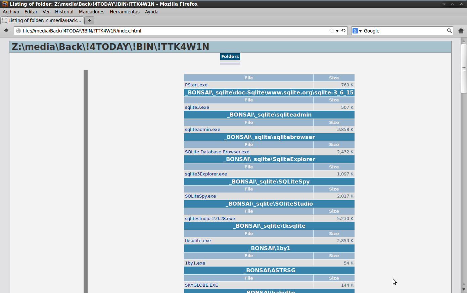Open a new tab with plus button
Screen dimensions: 467x293
click(89, 20)
